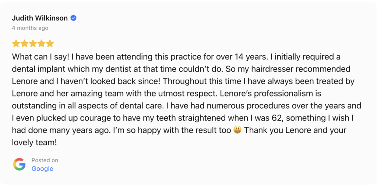Click the fourth gold star
The image size is (377, 185).
(42, 43)
